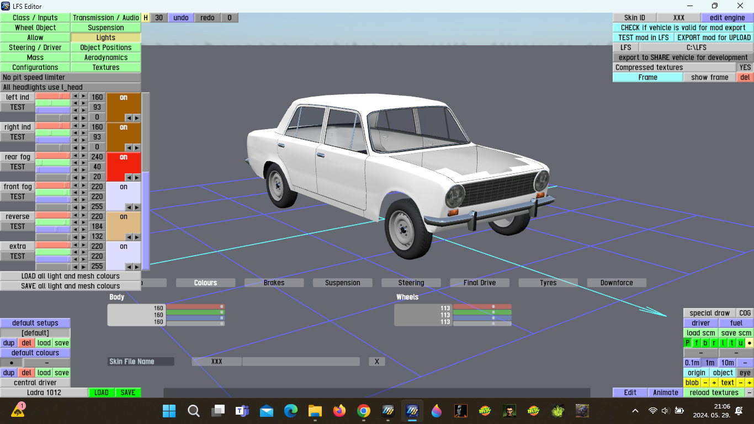This screenshot has width=754, height=424.
Task: Open the Mail app on taskbar
Action: pyautogui.click(x=267, y=411)
